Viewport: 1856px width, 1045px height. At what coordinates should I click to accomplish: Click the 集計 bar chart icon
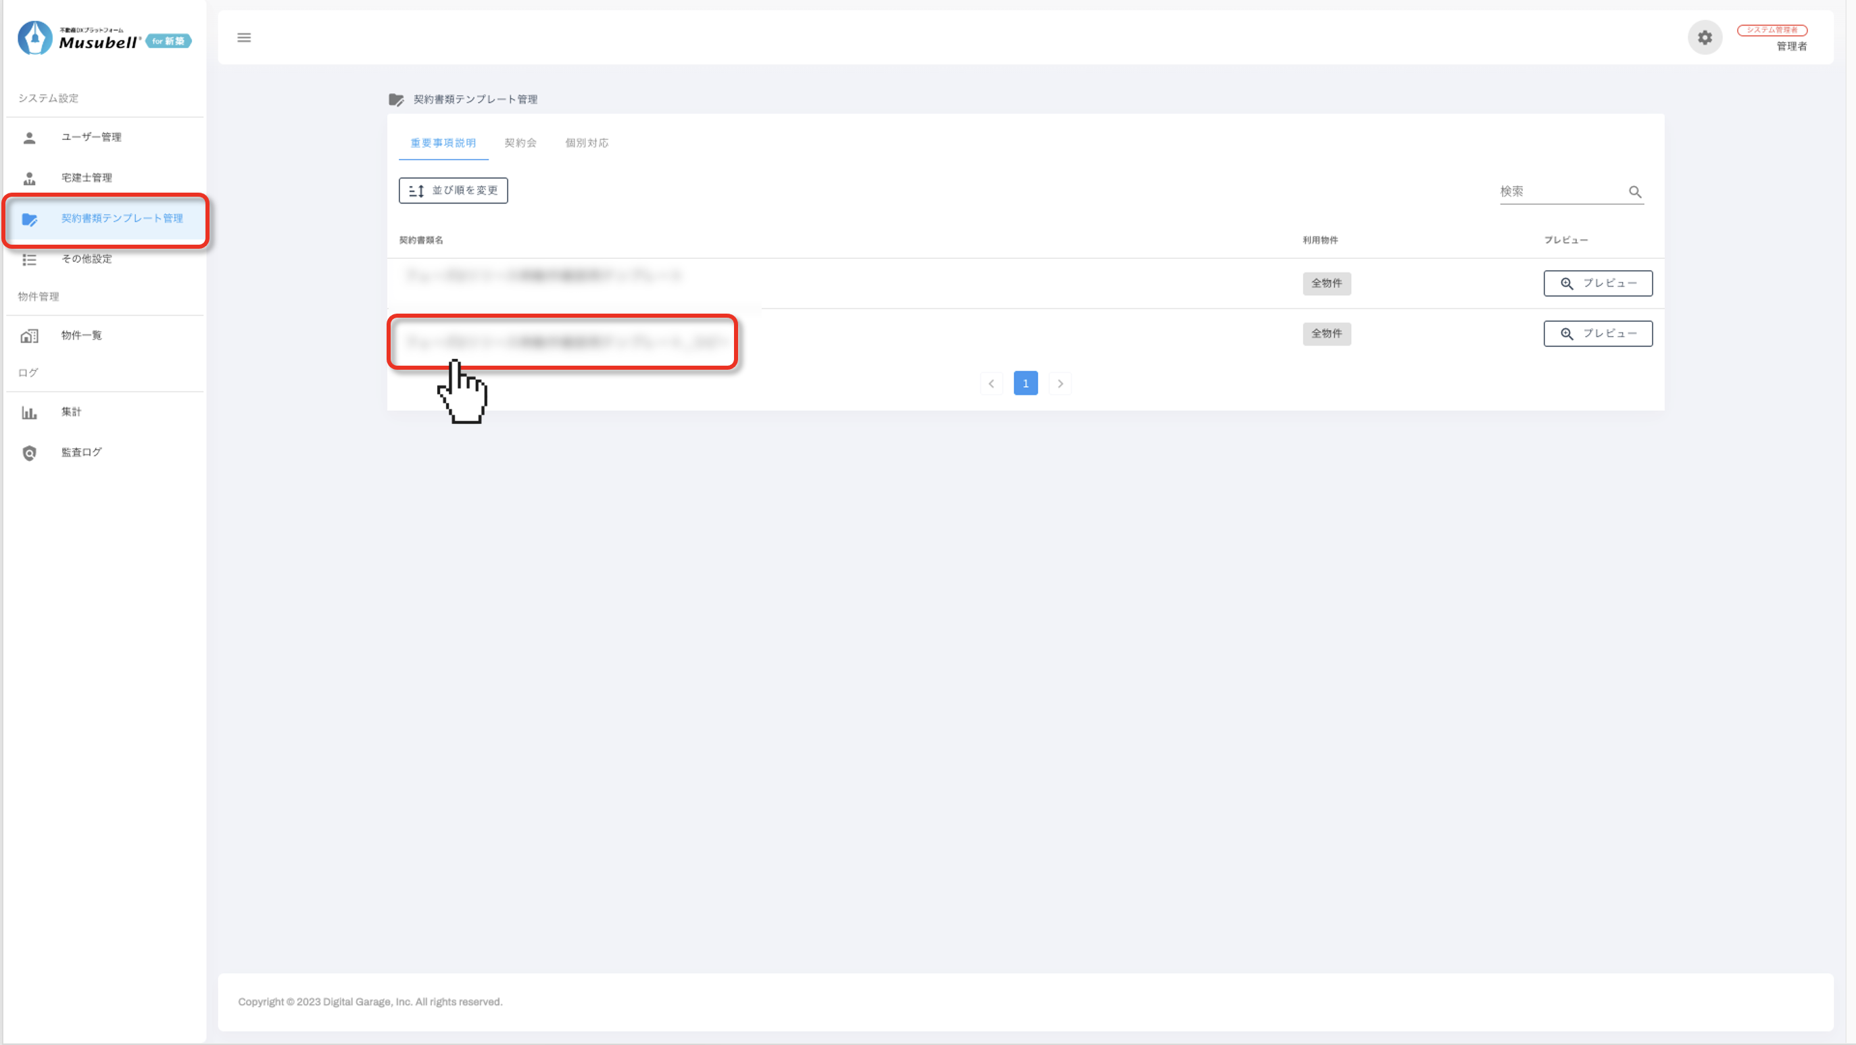click(x=30, y=412)
